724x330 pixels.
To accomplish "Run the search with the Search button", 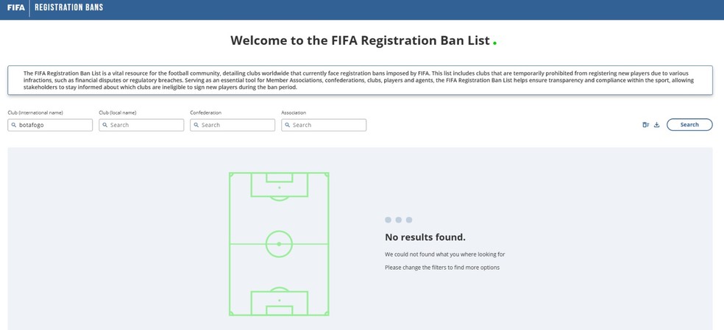I will pyautogui.click(x=689, y=125).
